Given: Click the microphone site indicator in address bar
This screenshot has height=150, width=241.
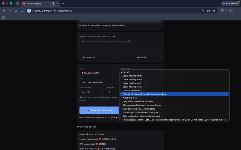Looking at the screenshot, I should coord(29,11).
